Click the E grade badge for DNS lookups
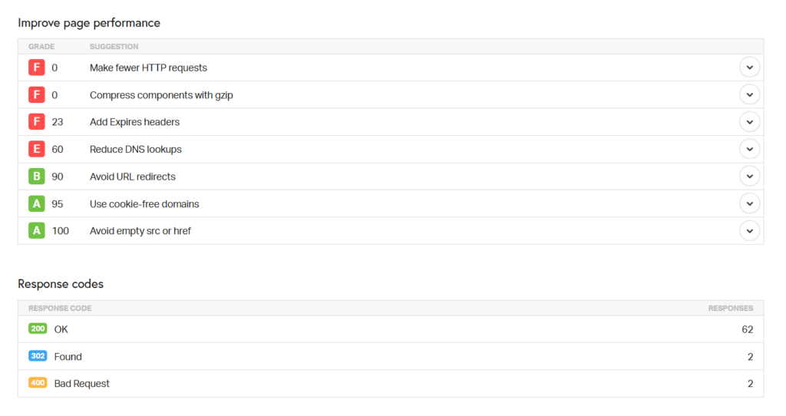The height and width of the screenshot is (416, 786). tap(37, 149)
